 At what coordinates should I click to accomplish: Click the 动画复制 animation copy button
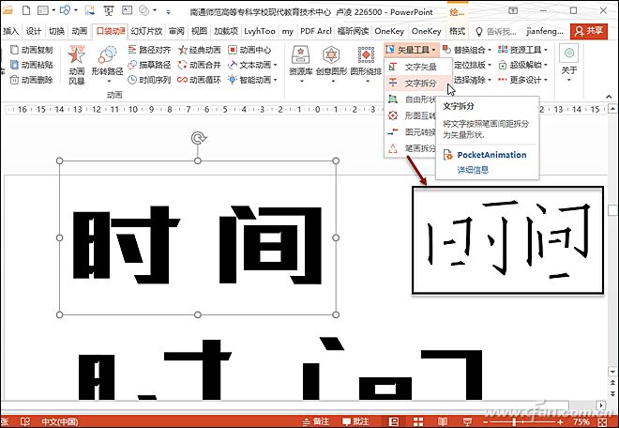tap(32, 50)
